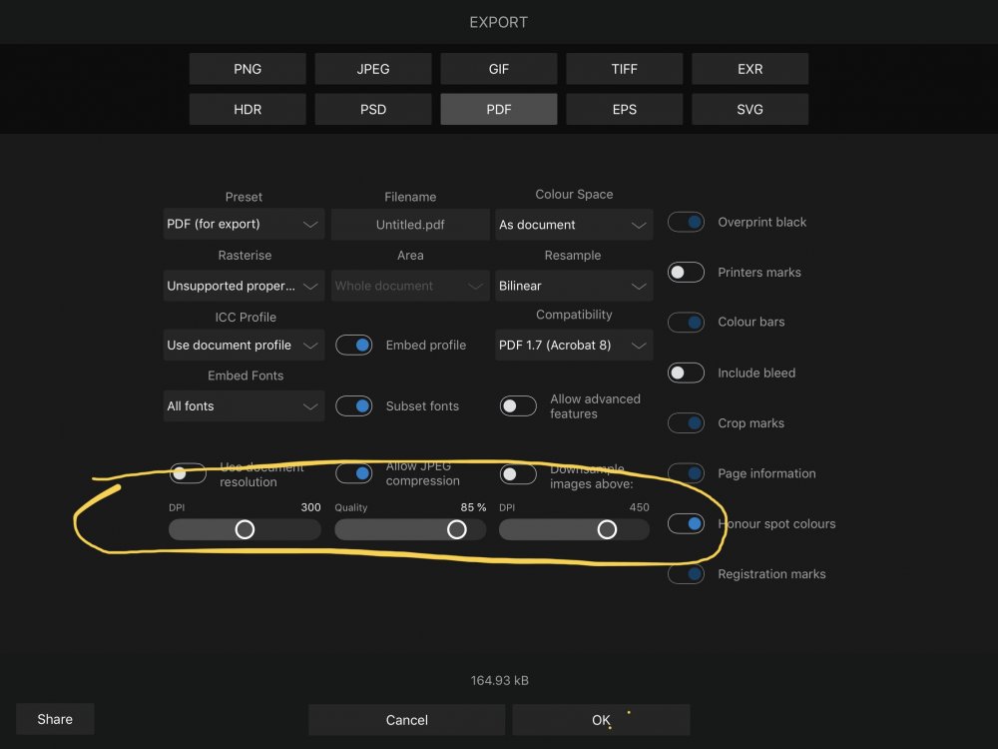The width and height of the screenshot is (998, 749).
Task: Switch to the SVG format tab
Action: coord(749,109)
